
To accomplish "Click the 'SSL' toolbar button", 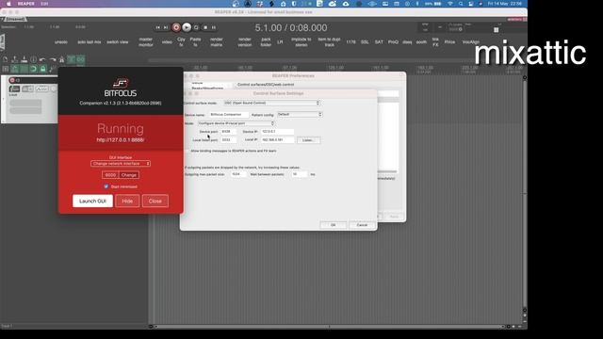I will pos(365,41).
